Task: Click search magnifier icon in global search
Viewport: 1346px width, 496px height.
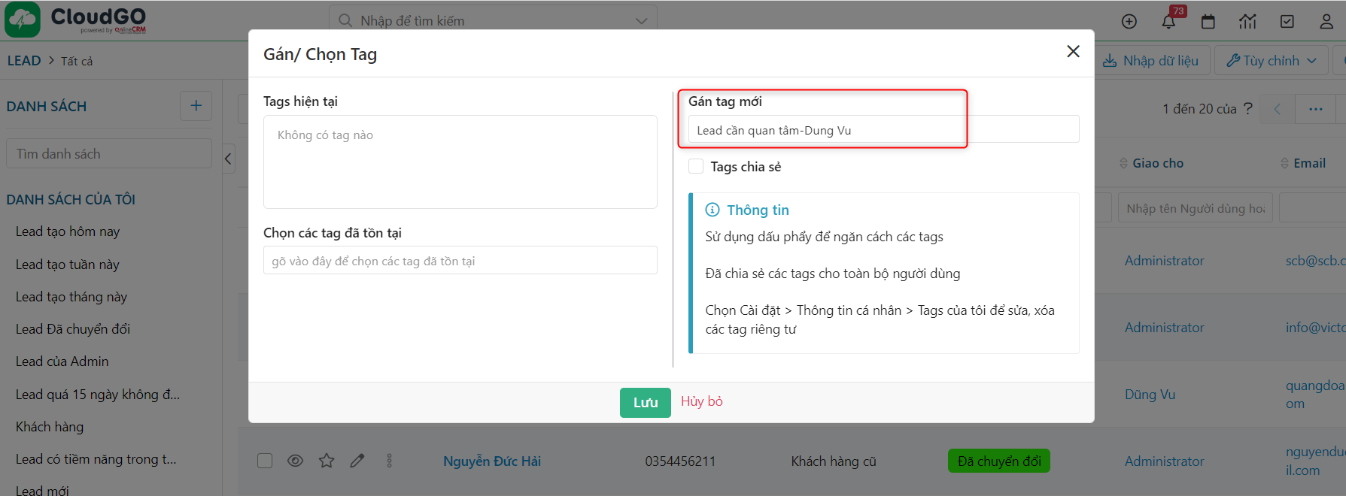Action: pos(345,20)
